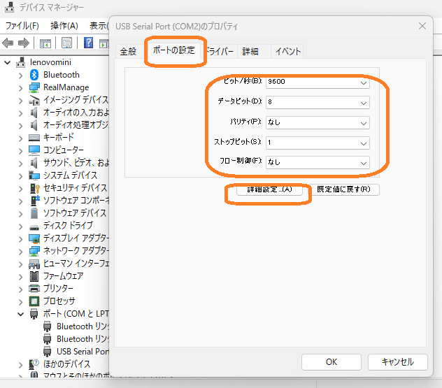442x388 pixels.
Task: Select the system devices (システム デバイス) entry
Action: [x=70, y=175]
